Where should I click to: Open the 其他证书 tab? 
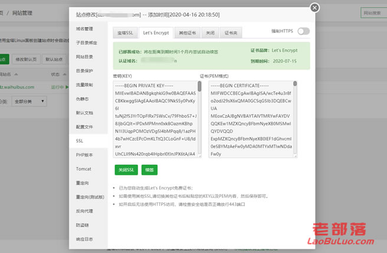pyautogui.click(x=188, y=33)
